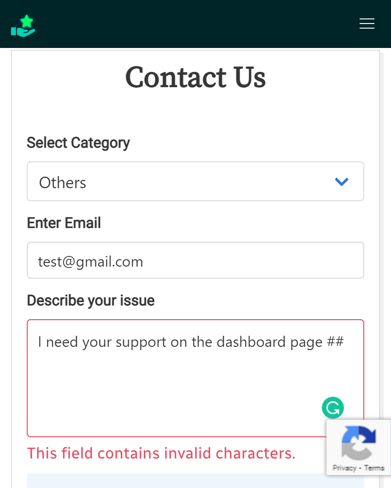The image size is (391, 488).
Task: Click the light blue box below the error
Action: (x=195, y=481)
